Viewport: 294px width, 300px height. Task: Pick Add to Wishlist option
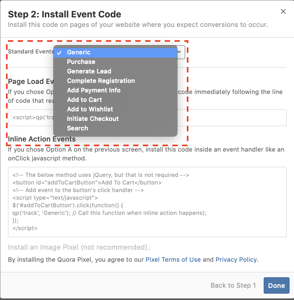click(90, 109)
